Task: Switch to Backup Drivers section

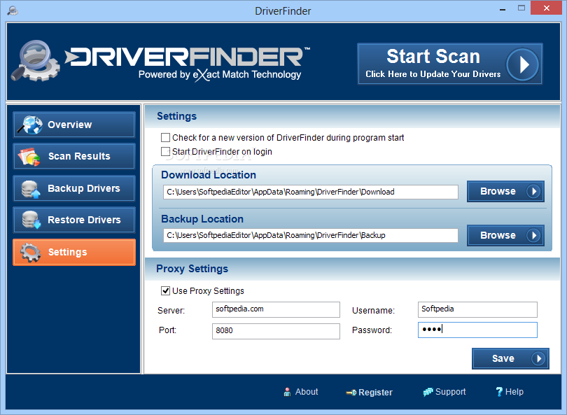Action: coord(74,188)
